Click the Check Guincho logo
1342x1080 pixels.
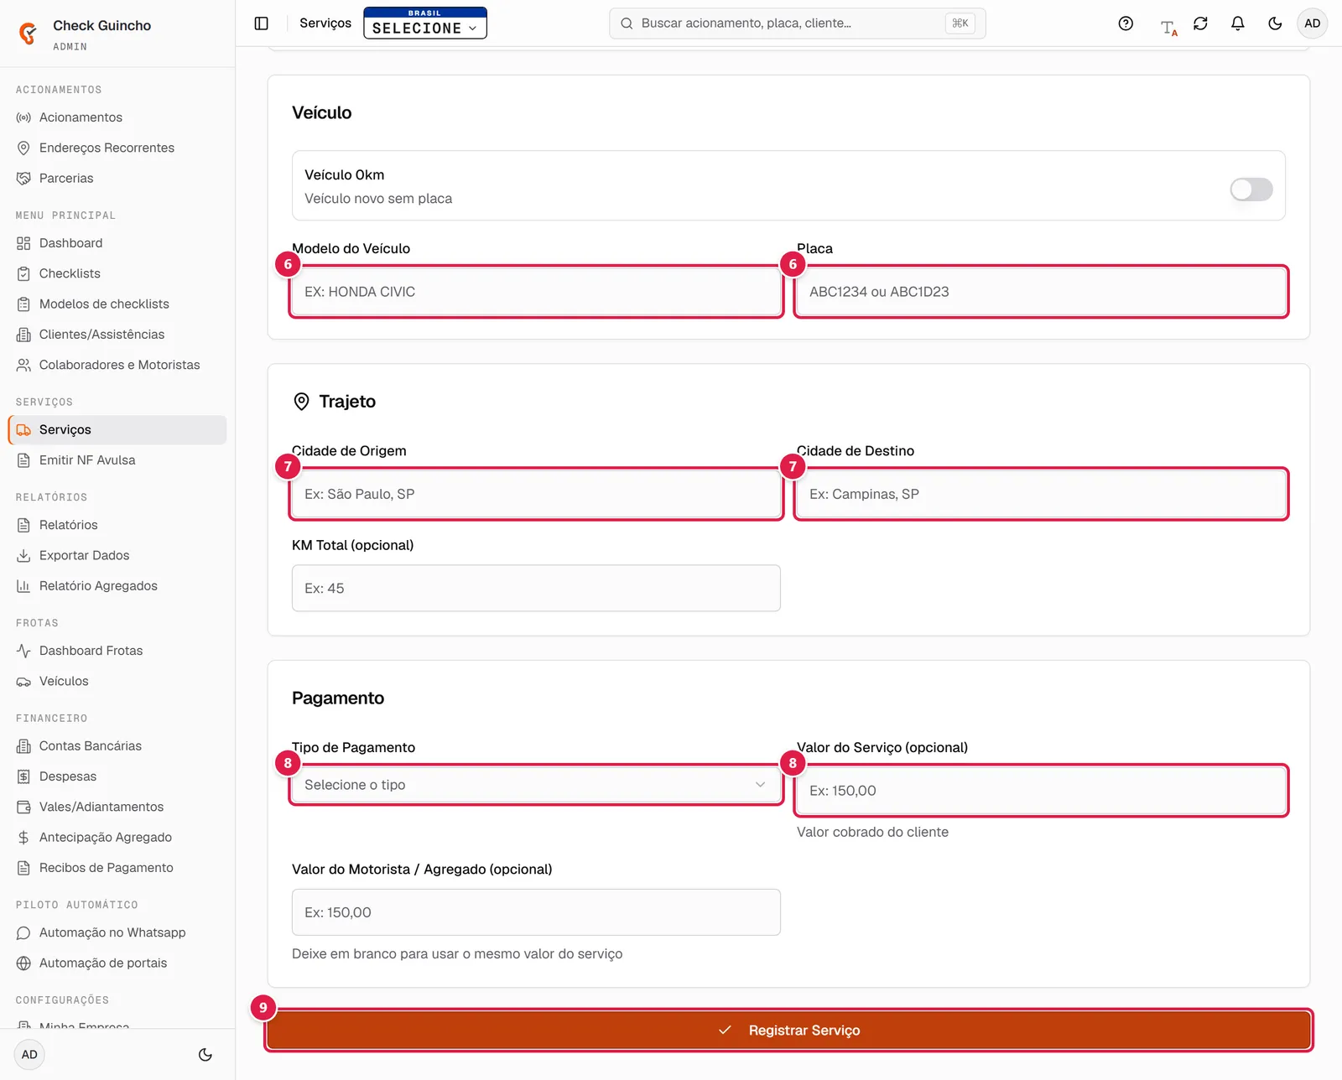tap(29, 34)
